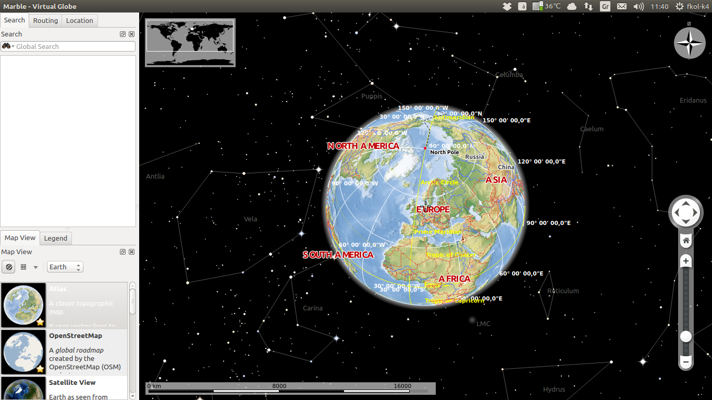The image size is (712, 400).
Task: Pan the globe right with the right arrow
Action: pos(695,213)
